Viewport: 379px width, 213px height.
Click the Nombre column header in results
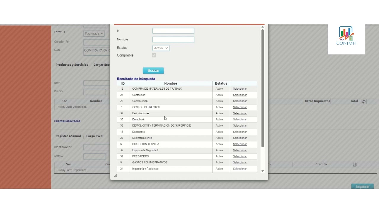pyautogui.click(x=171, y=83)
